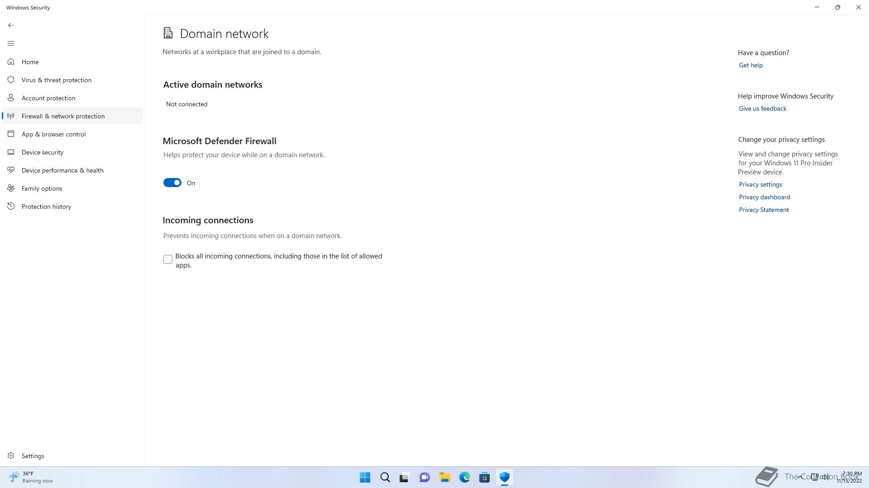Check Blocks all incoming connections box
The image size is (869, 488).
click(167, 259)
